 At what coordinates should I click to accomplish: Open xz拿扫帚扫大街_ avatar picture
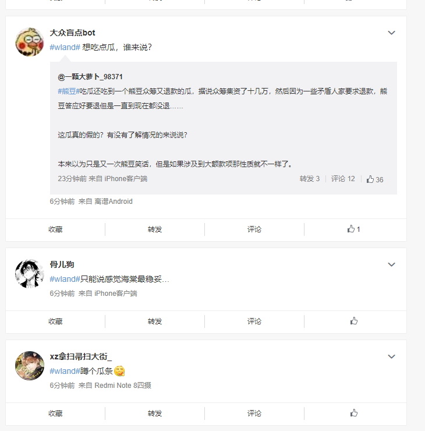[x=29, y=366]
